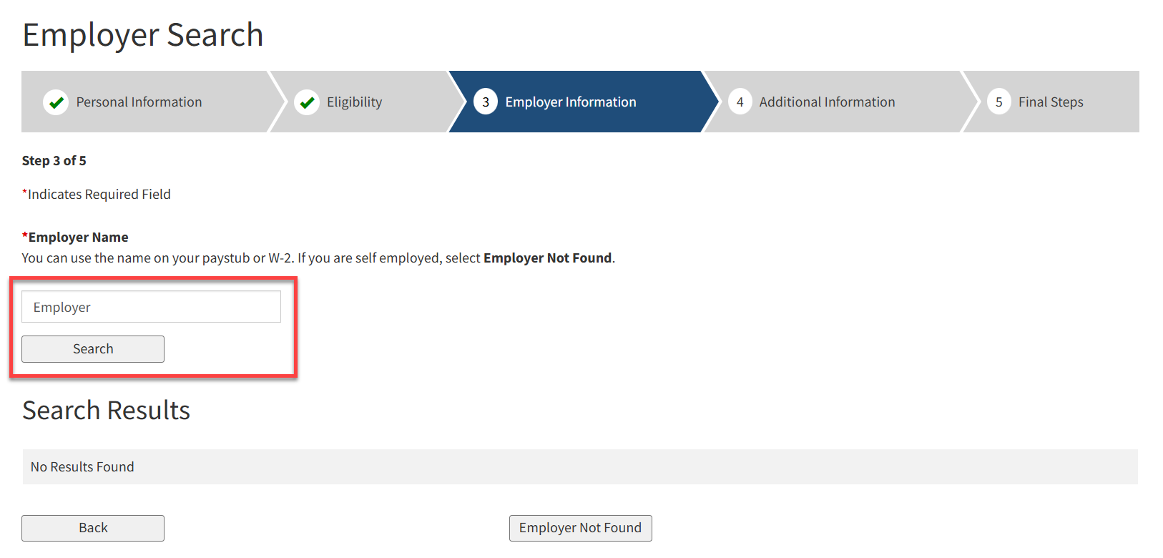The image size is (1163, 558).
Task: Jump to the Additional Information step label
Action: point(827,102)
